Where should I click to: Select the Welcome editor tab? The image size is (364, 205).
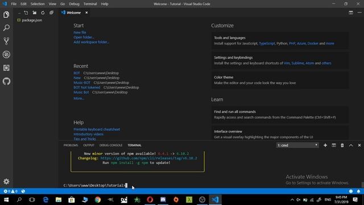tap(74, 13)
